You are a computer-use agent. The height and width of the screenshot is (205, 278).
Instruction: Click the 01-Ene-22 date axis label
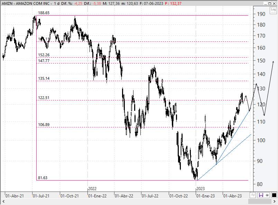click(x=98, y=196)
